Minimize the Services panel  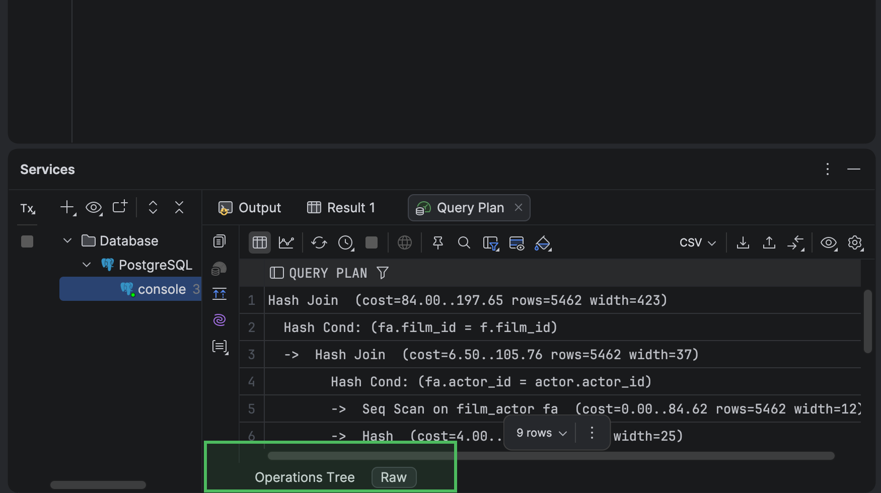click(x=854, y=169)
